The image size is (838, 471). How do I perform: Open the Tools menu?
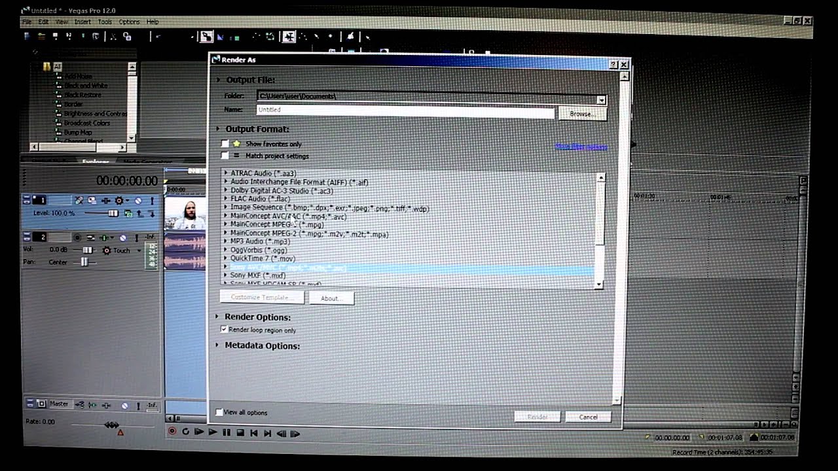[x=105, y=22]
